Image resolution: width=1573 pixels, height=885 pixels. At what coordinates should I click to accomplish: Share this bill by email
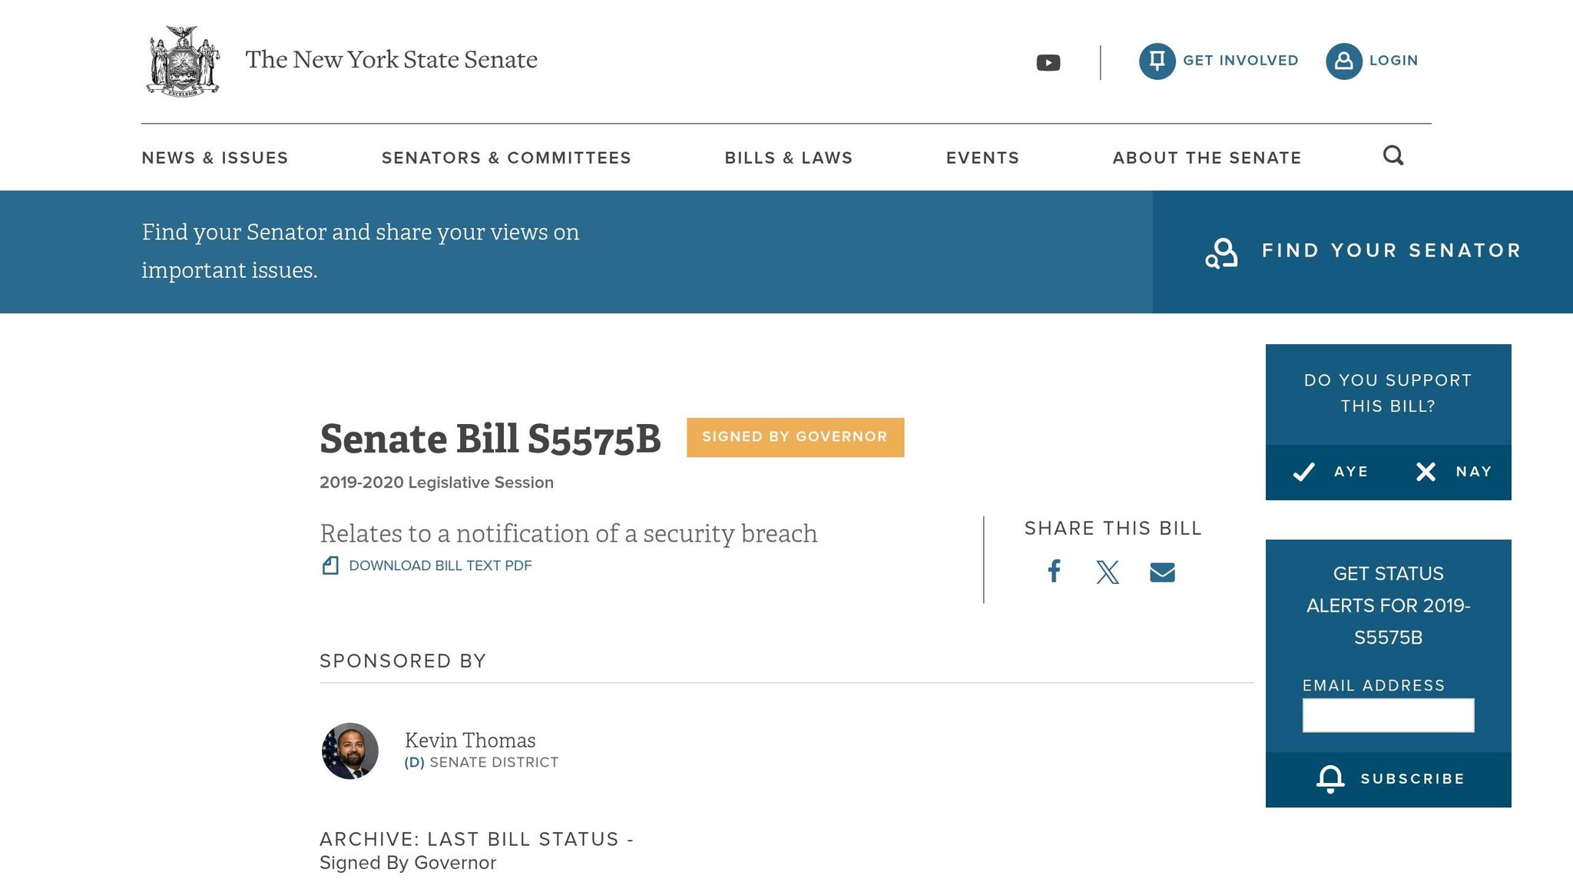point(1162,572)
